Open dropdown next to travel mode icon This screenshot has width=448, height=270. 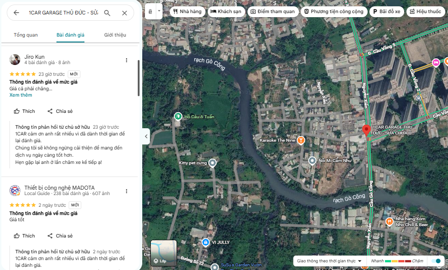[159, 11]
